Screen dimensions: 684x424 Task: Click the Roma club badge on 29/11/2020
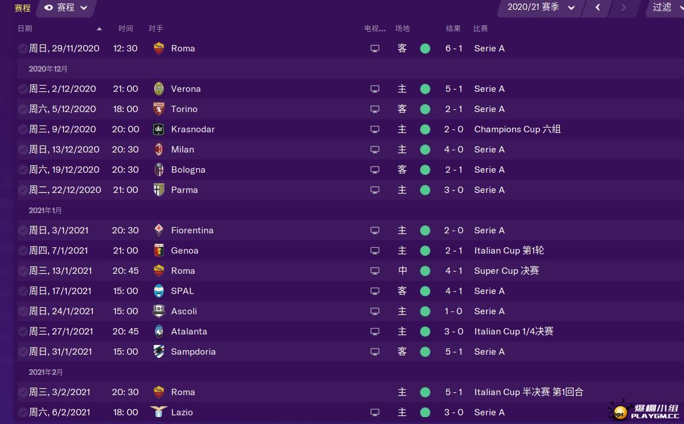159,49
